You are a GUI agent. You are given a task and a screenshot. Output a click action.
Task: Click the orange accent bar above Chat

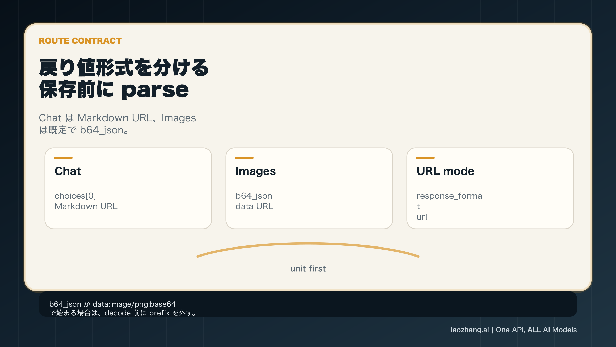pos(64,158)
